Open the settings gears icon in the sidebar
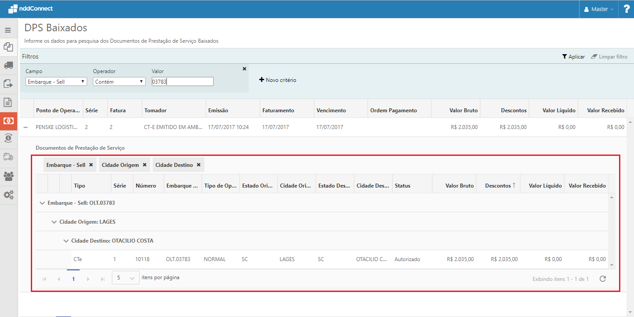The height and width of the screenshot is (317, 634). [8, 195]
